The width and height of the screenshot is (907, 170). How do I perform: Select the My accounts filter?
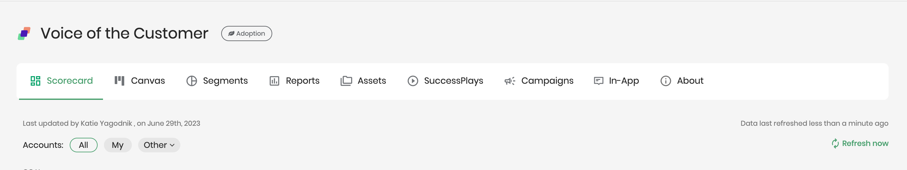point(118,145)
